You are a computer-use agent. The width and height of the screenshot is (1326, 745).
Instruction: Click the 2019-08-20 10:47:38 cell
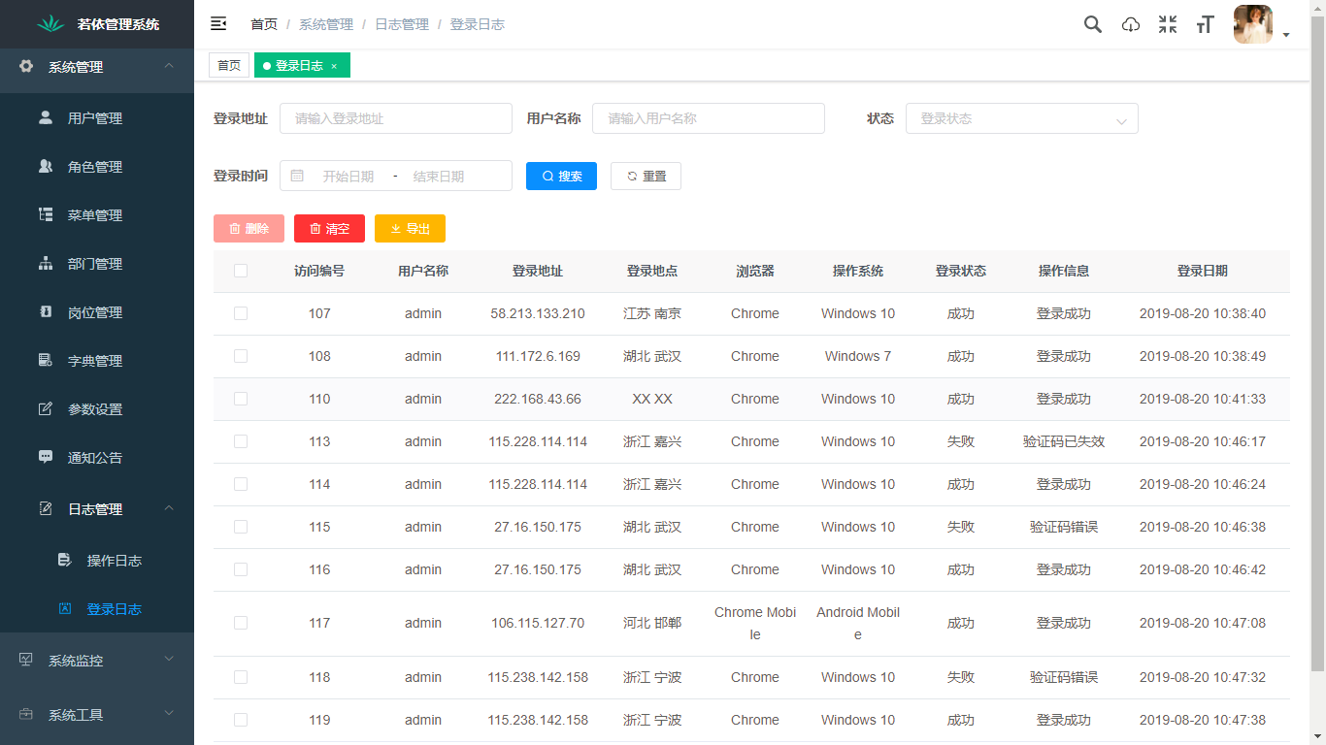(x=1203, y=720)
